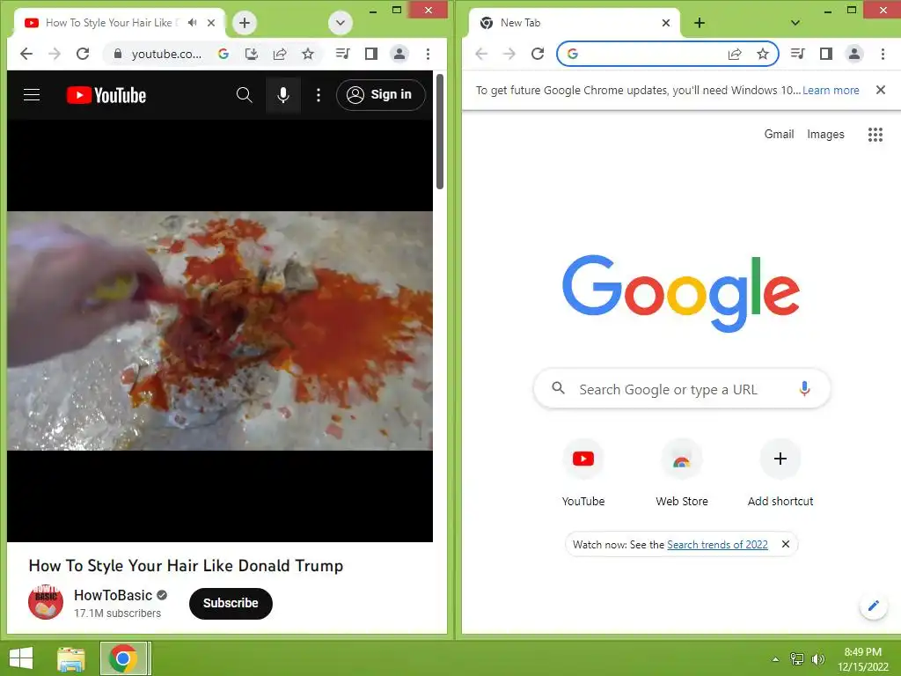Open Chrome menu in YouTube window
Screen dimensions: 901x676
[429, 54]
